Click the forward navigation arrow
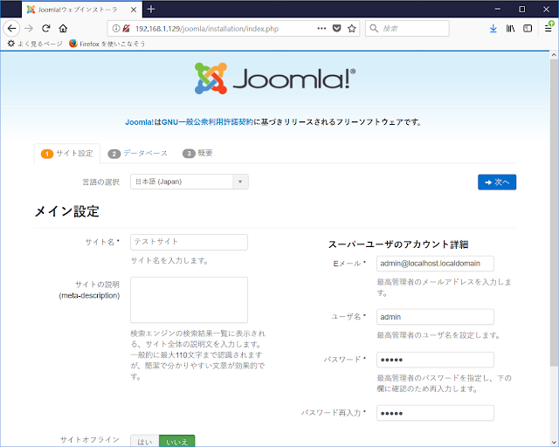 click(x=29, y=29)
